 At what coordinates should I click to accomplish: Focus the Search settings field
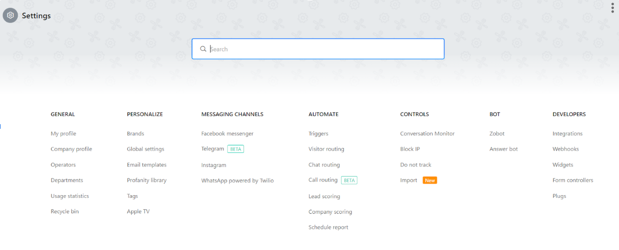(318, 49)
